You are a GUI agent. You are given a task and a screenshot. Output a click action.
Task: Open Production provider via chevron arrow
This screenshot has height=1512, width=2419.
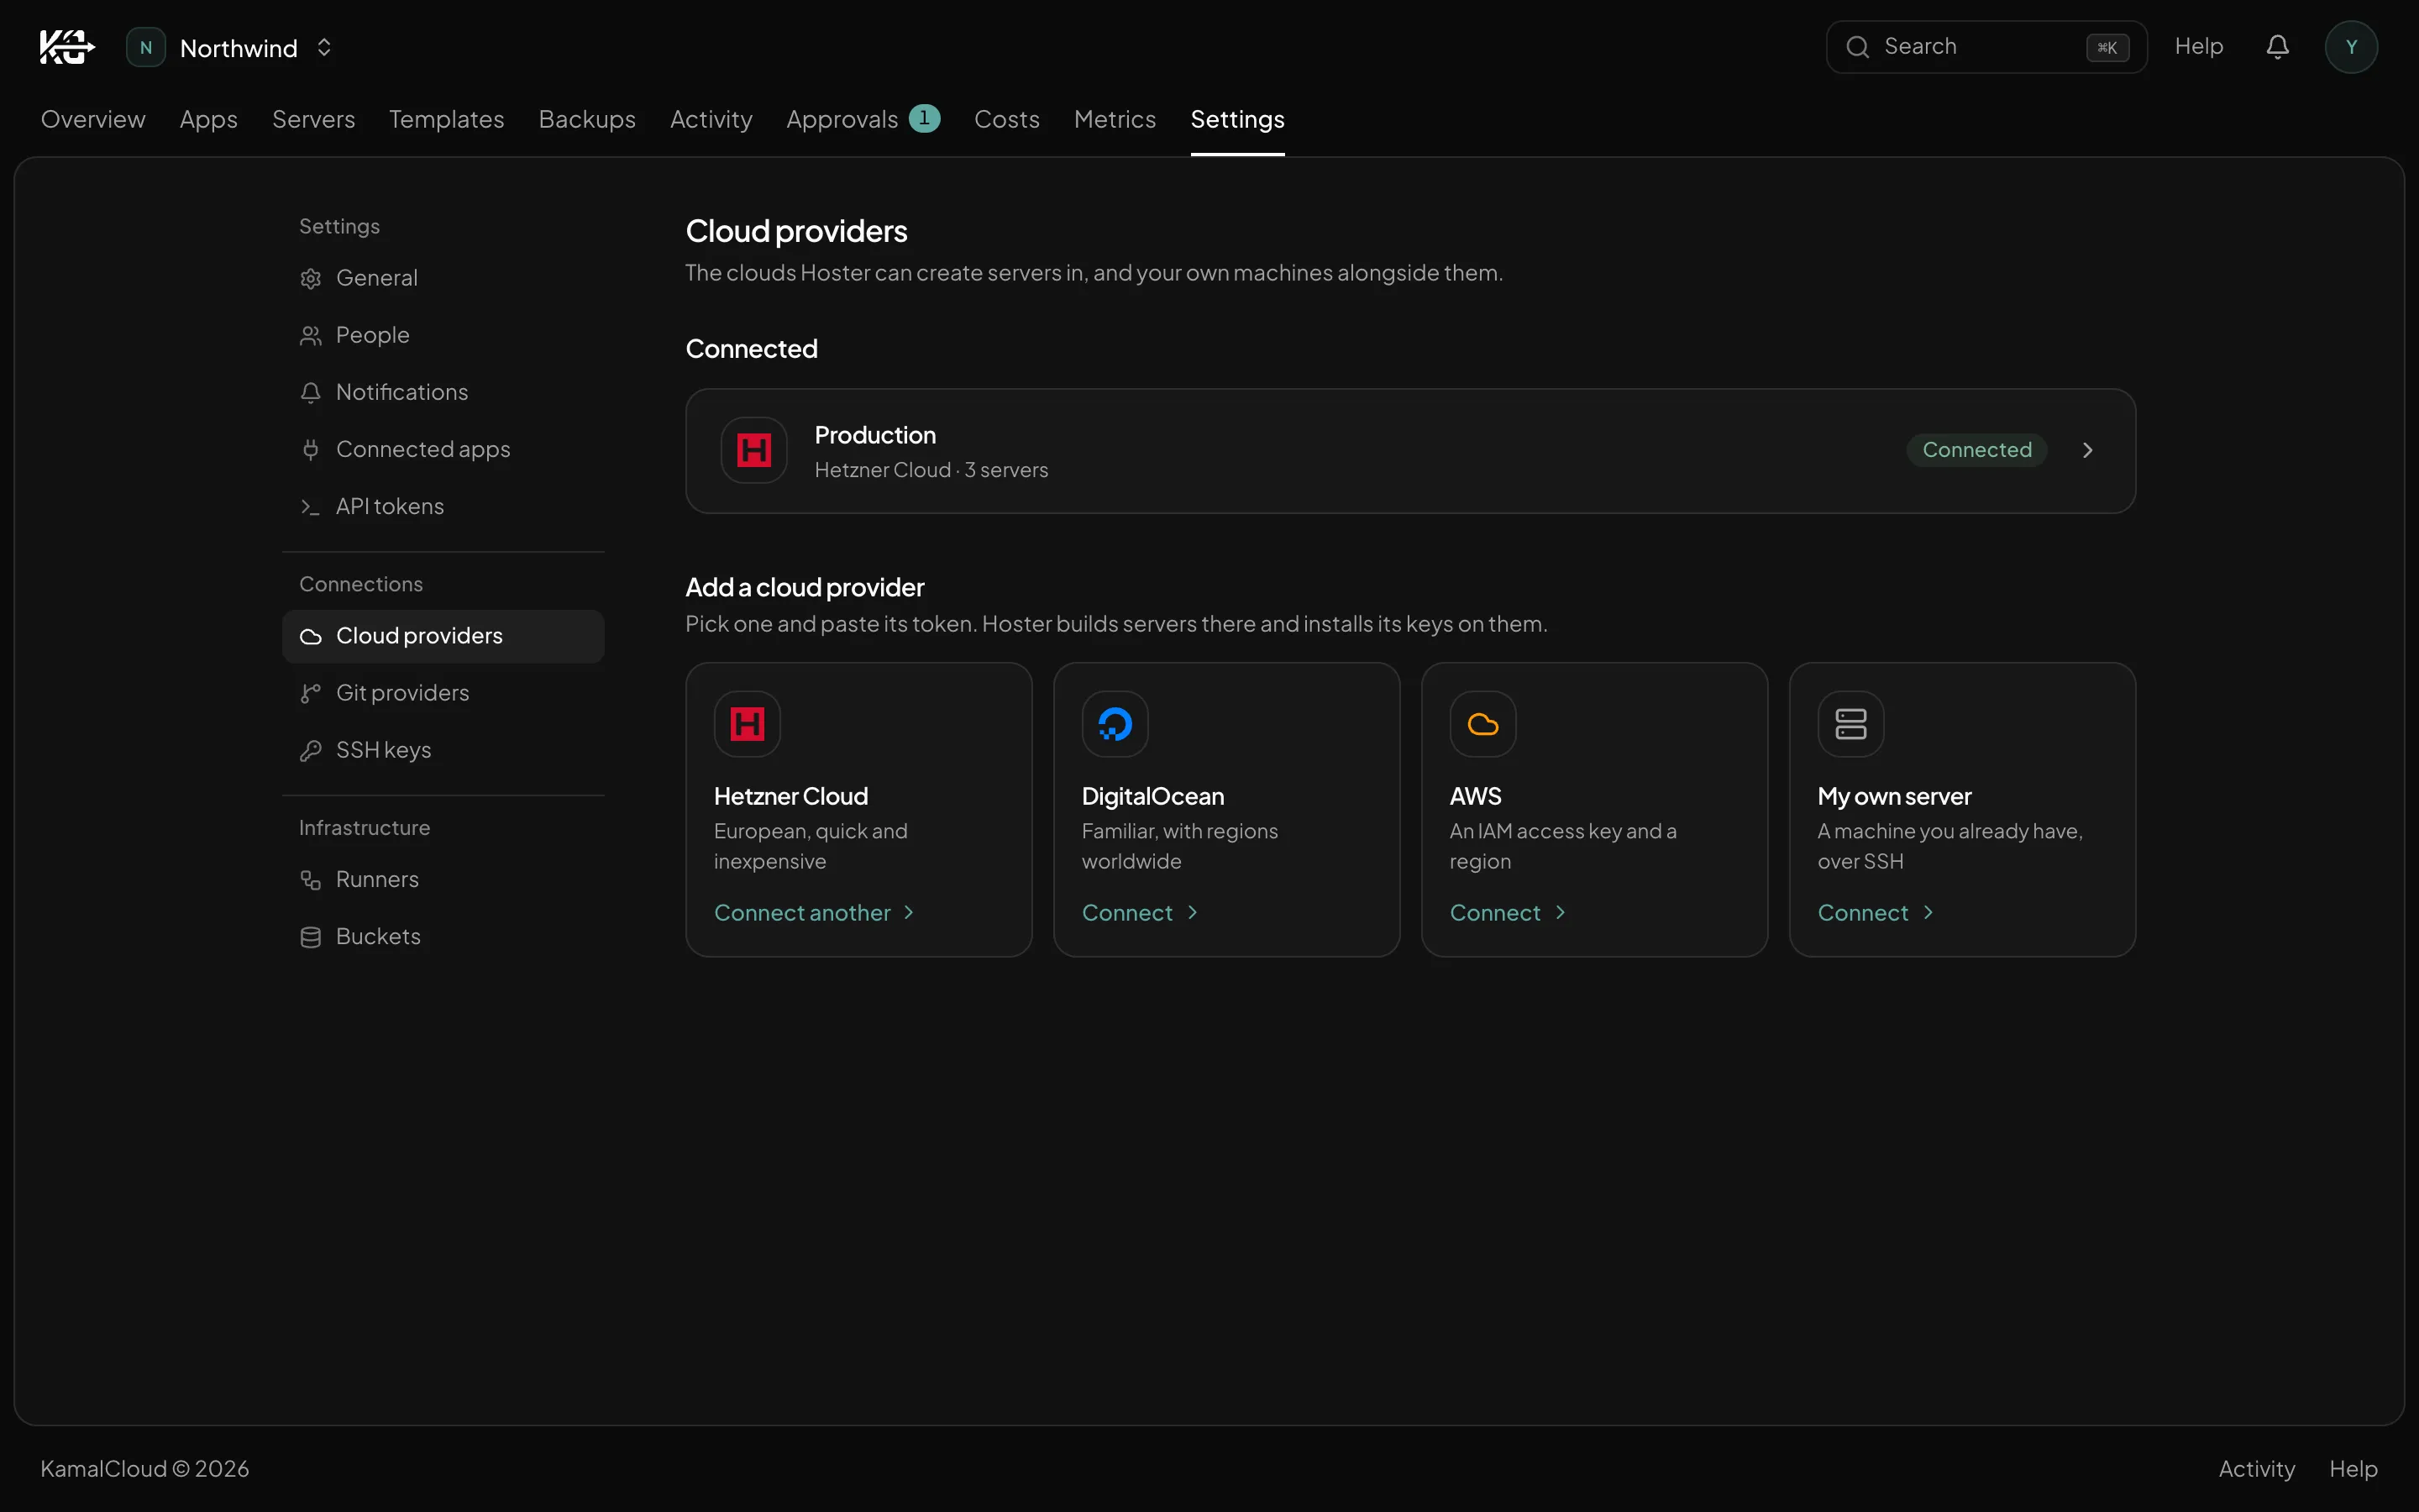point(2087,450)
